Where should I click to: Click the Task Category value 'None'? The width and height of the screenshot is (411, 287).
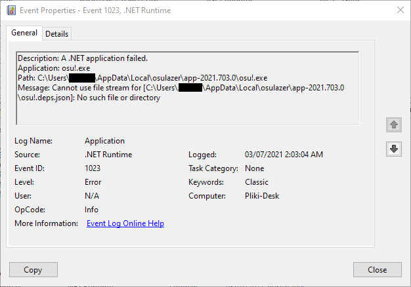255,168
